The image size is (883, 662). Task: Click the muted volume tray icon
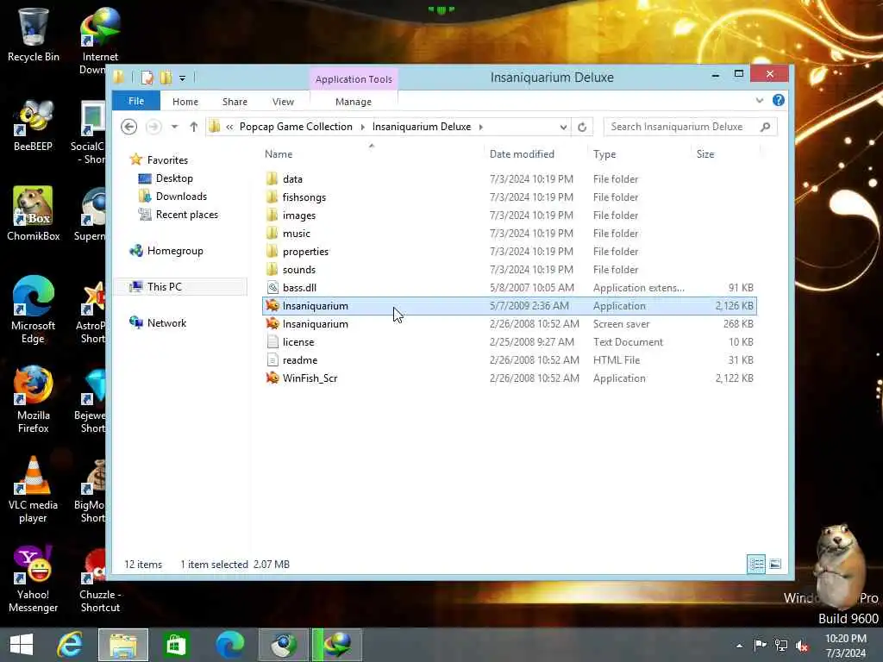[x=801, y=646]
